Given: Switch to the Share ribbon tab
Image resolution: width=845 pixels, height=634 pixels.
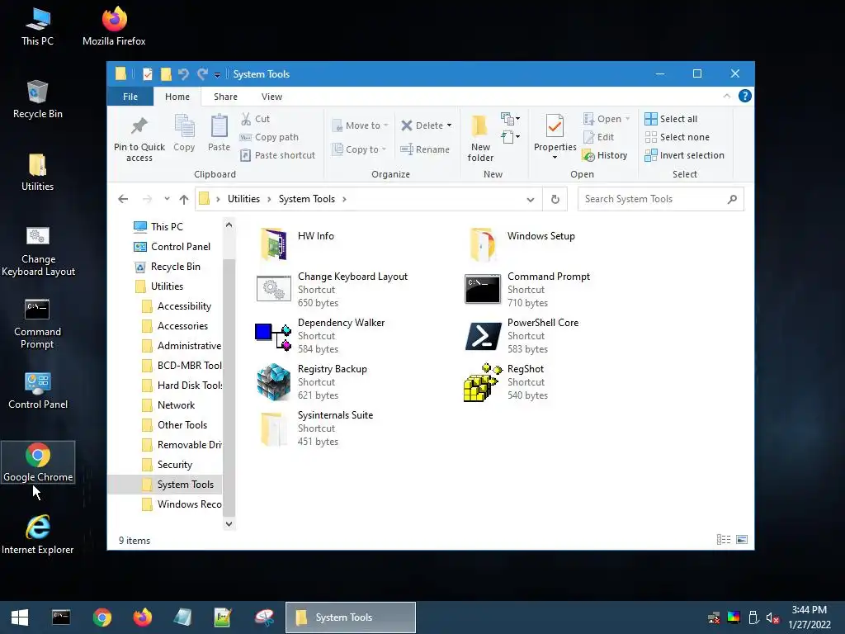Looking at the screenshot, I should 225,97.
